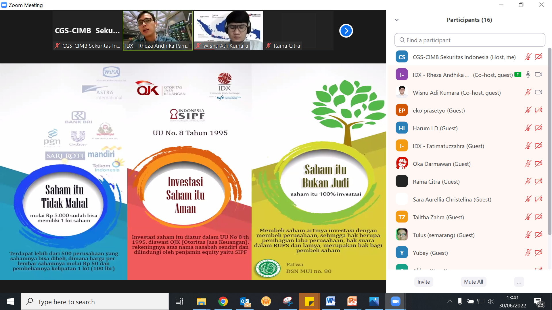The height and width of the screenshot is (310, 552).
Task: Toggle Harum I D's disabled camera
Action: click(x=538, y=128)
